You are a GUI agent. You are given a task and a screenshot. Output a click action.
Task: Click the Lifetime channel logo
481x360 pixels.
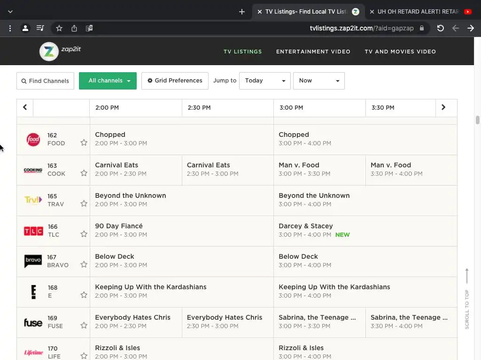[x=33, y=352]
